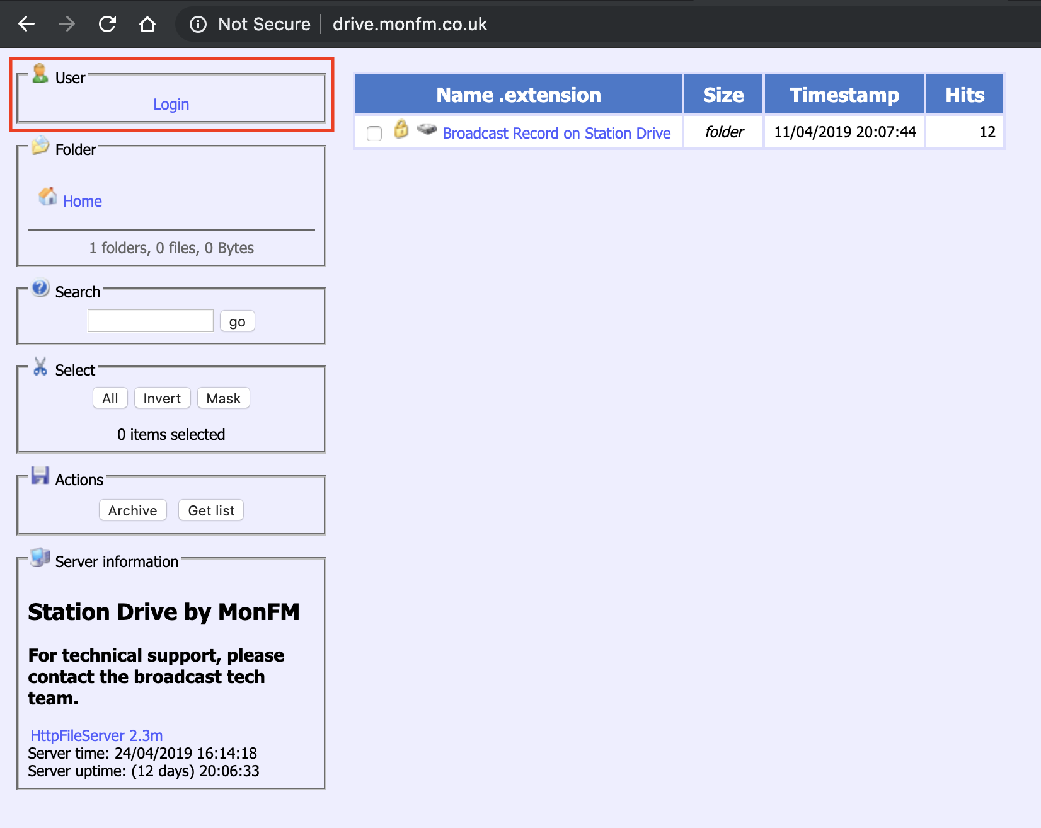Sort by the Hits column header
1041x828 pixels.
point(965,95)
